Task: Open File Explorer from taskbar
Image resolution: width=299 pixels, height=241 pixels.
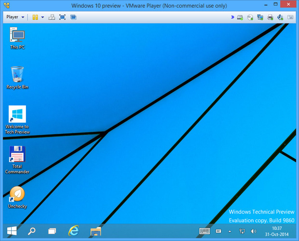Action: pos(95,231)
